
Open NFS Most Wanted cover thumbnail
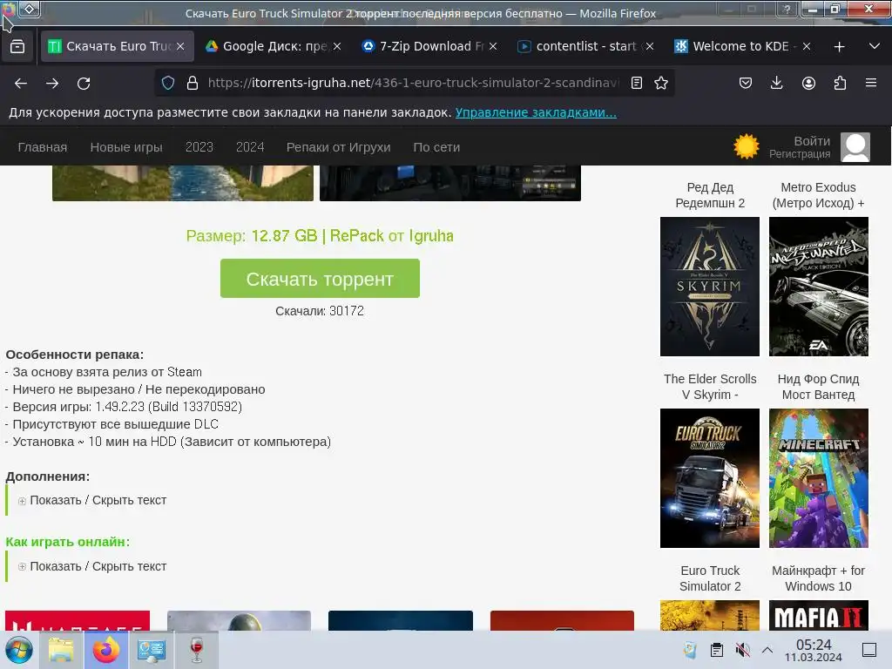pos(819,286)
